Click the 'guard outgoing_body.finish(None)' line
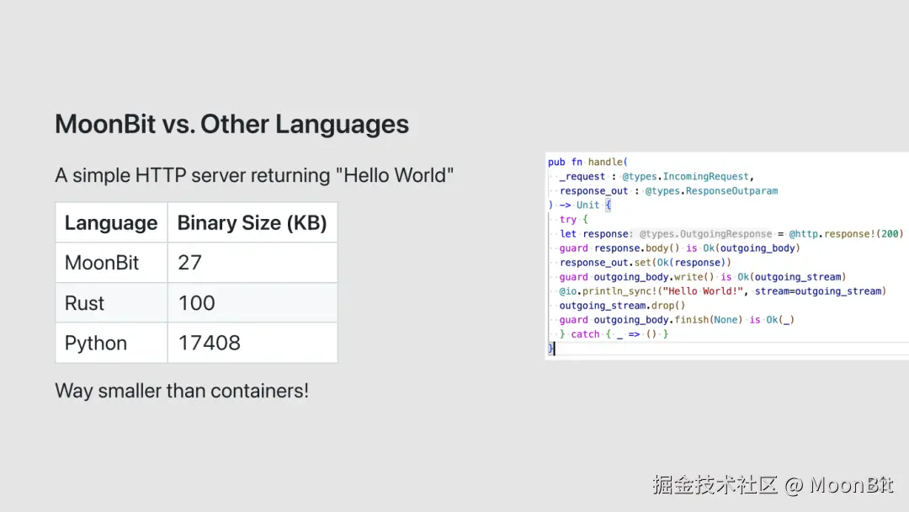This screenshot has height=512, width=909. click(677, 320)
